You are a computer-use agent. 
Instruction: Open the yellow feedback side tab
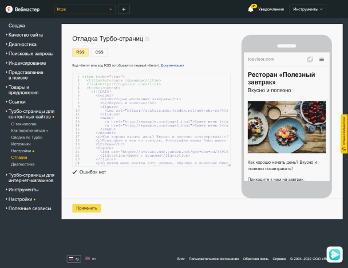coord(344,133)
